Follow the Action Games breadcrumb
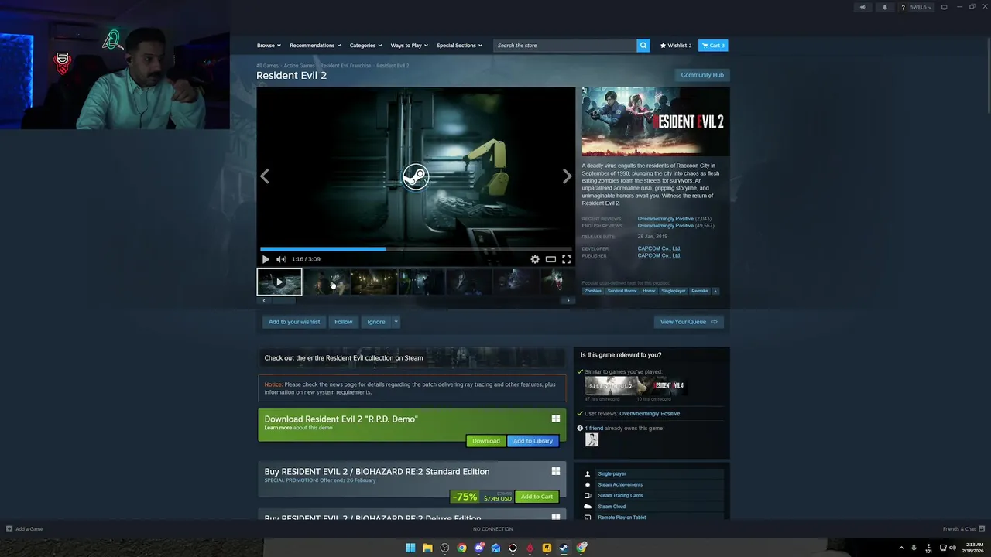This screenshot has height=557, width=991. 299,66
